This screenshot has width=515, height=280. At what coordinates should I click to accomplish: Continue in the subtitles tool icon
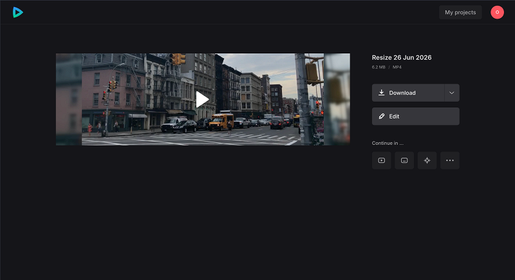pyautogui.click(x=404, y=160)
